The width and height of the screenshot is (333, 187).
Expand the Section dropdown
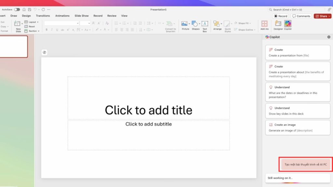[32, 31]
